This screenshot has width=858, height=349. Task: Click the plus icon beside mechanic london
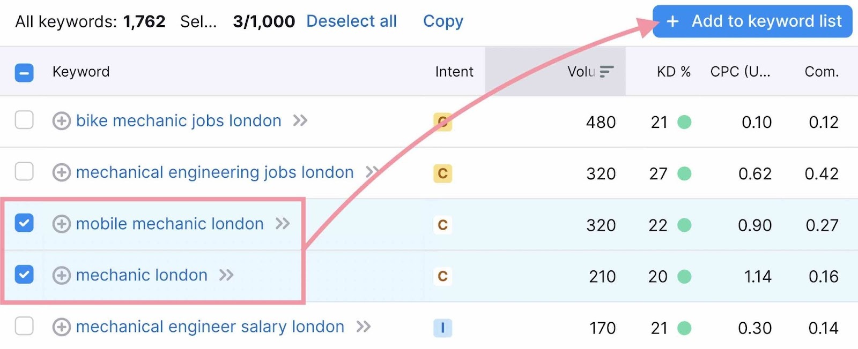[62, 275]
